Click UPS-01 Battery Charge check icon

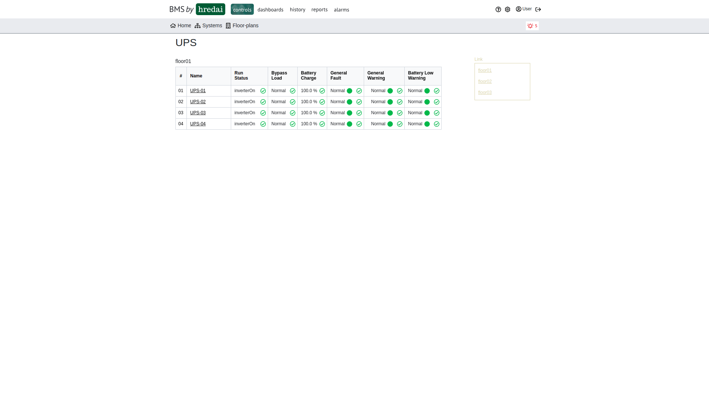pos(322,91)
